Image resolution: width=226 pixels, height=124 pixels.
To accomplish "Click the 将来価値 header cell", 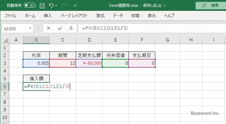I will (x=115, y=55).
